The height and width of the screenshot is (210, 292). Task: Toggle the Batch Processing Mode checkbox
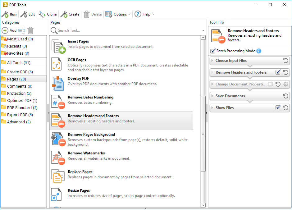[x=213, y=51]
